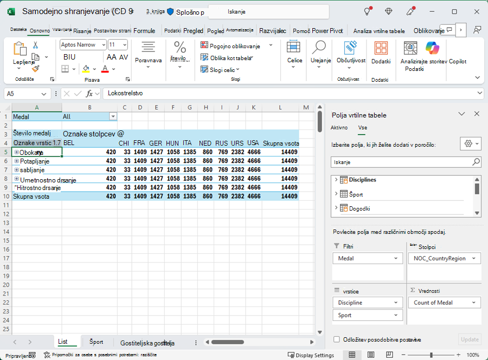
Task: Open the Občutljivost sensitivity icon
Action: coord(350,47)
